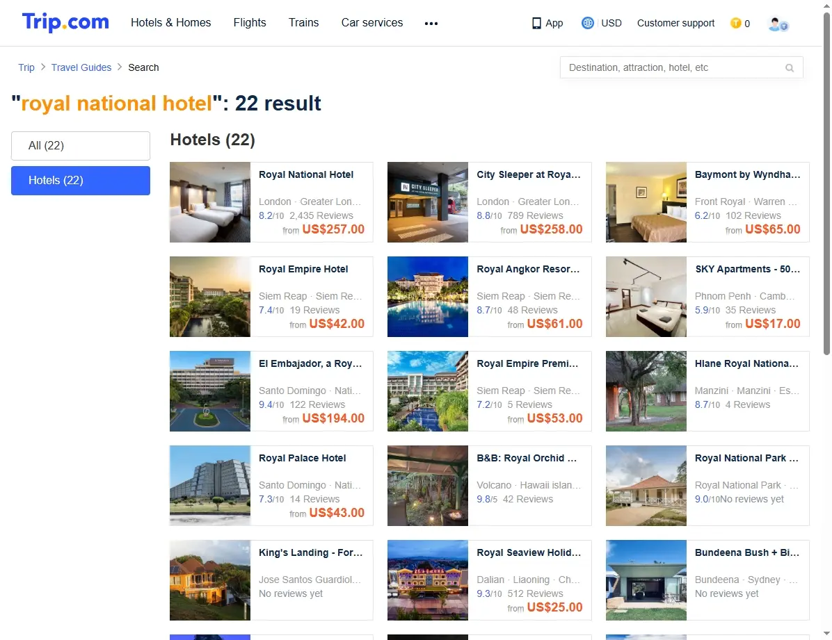This screenshot has height=640, width=832.
Task: Open El Embajador hotel thumbnail
Action: tap(210, 391)
